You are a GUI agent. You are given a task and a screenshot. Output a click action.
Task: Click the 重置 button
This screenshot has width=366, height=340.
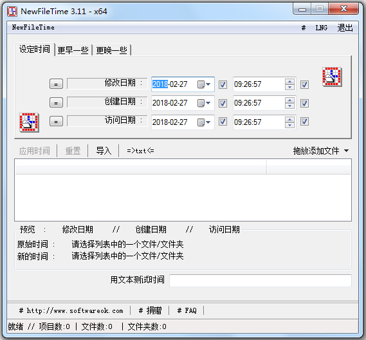[x=73, y=151]
